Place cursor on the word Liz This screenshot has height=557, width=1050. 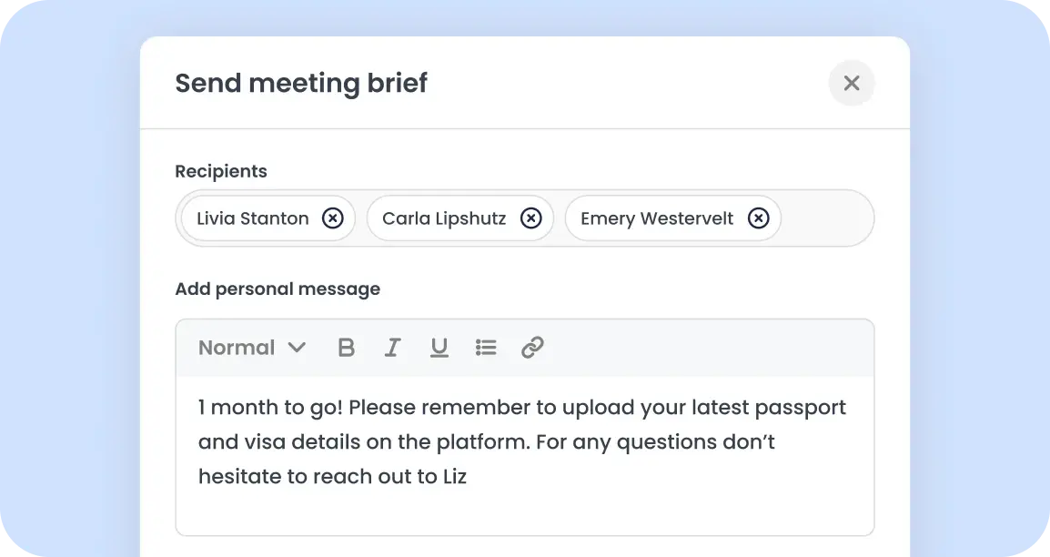(x=454, y=476)
